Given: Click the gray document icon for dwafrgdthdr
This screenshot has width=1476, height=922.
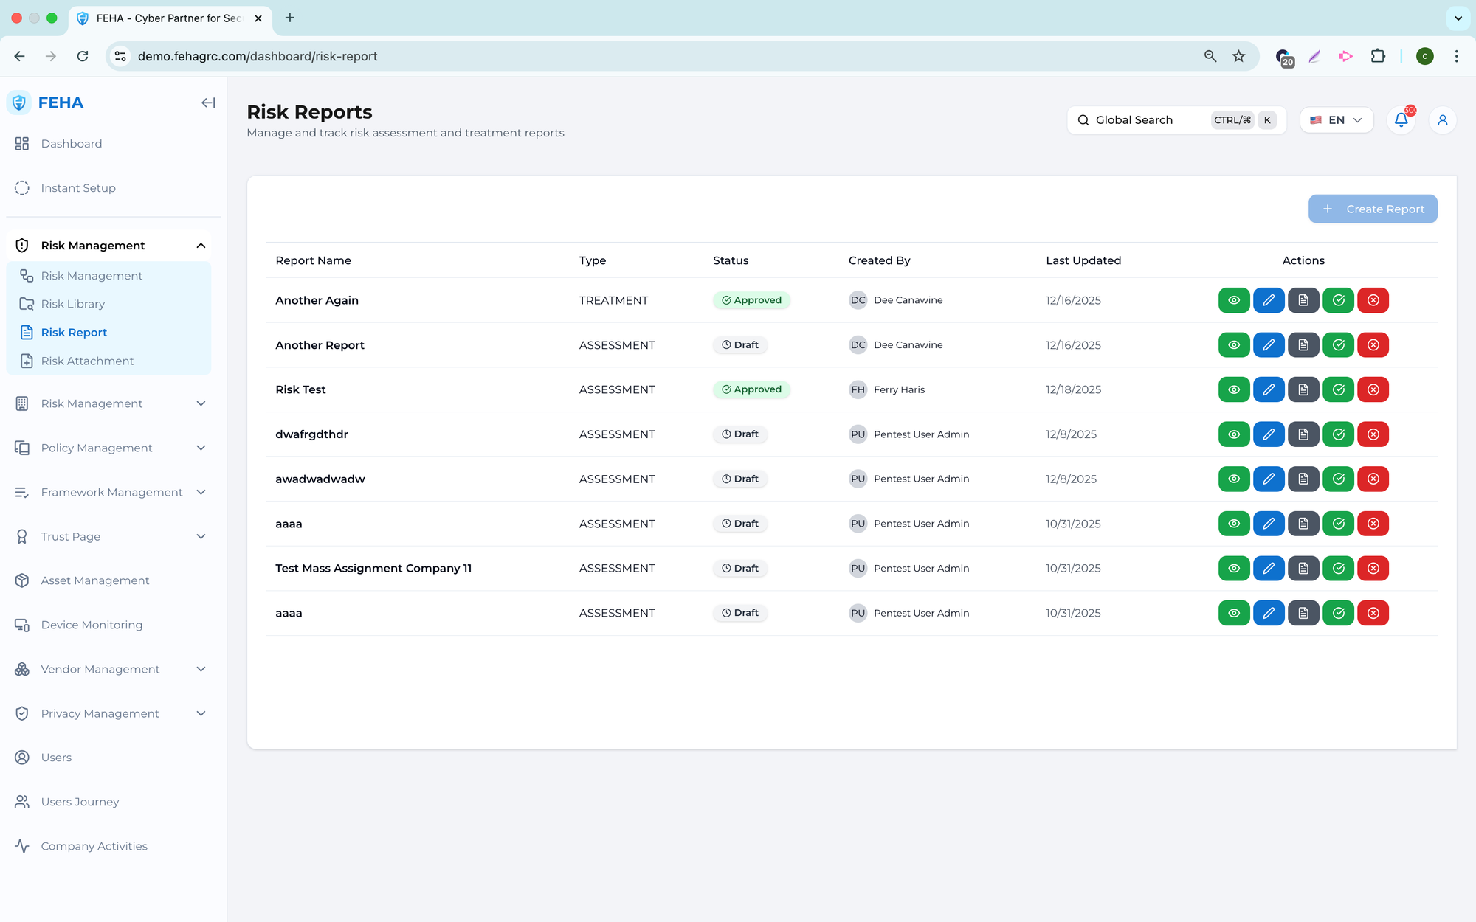Looking at the screenshot, I should coord(1303,434).
